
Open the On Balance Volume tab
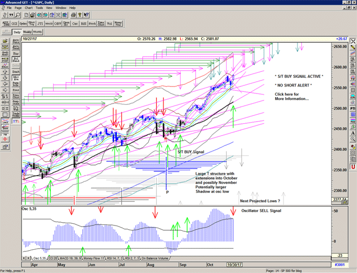pos(155,258)
